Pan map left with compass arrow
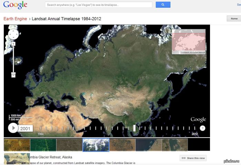The width and height of the screenshot is (241, 165). tap(10, 34)
